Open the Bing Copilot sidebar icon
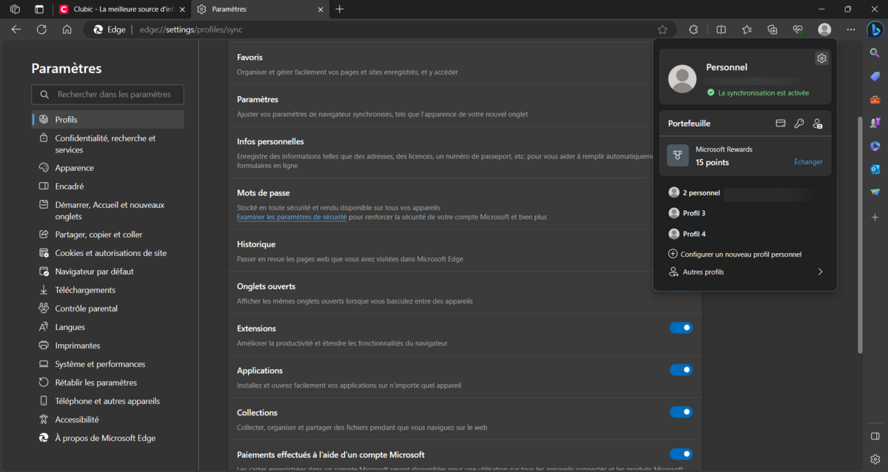This screenshot has width=888, height=472. 875,30
